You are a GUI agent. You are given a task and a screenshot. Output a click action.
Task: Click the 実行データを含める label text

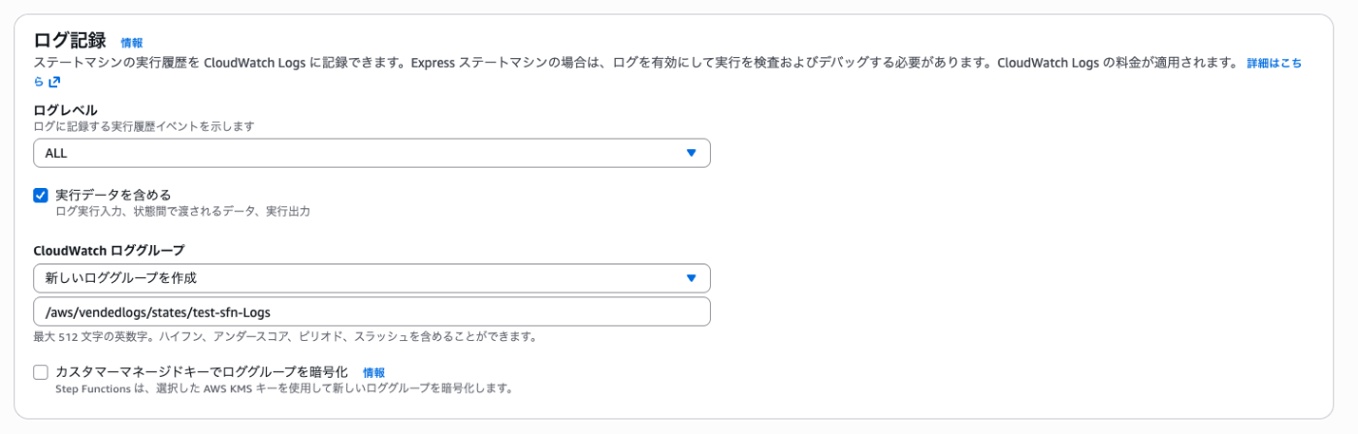[113, 195]
